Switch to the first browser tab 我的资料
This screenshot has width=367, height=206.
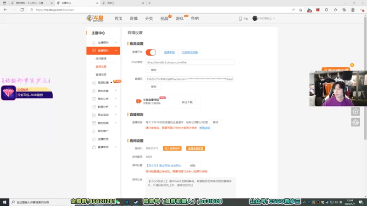pyautogui.click(x=32, y=3)
